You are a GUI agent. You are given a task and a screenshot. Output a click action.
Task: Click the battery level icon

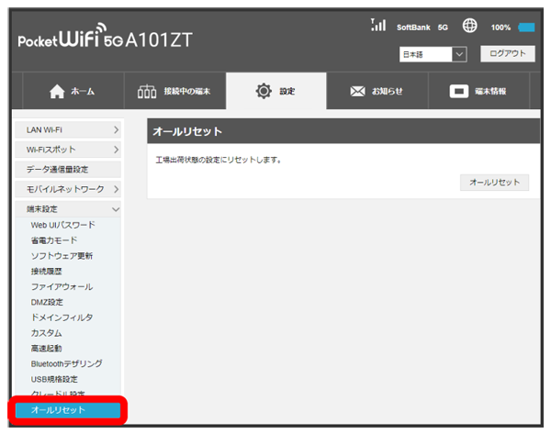(x=527, y=28)
